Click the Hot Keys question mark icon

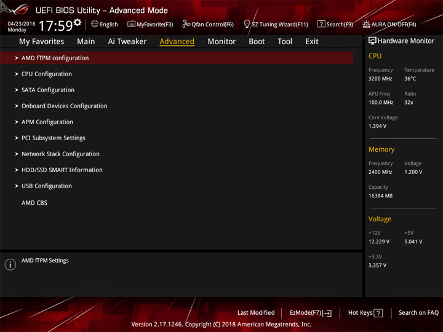click(378, 313)
